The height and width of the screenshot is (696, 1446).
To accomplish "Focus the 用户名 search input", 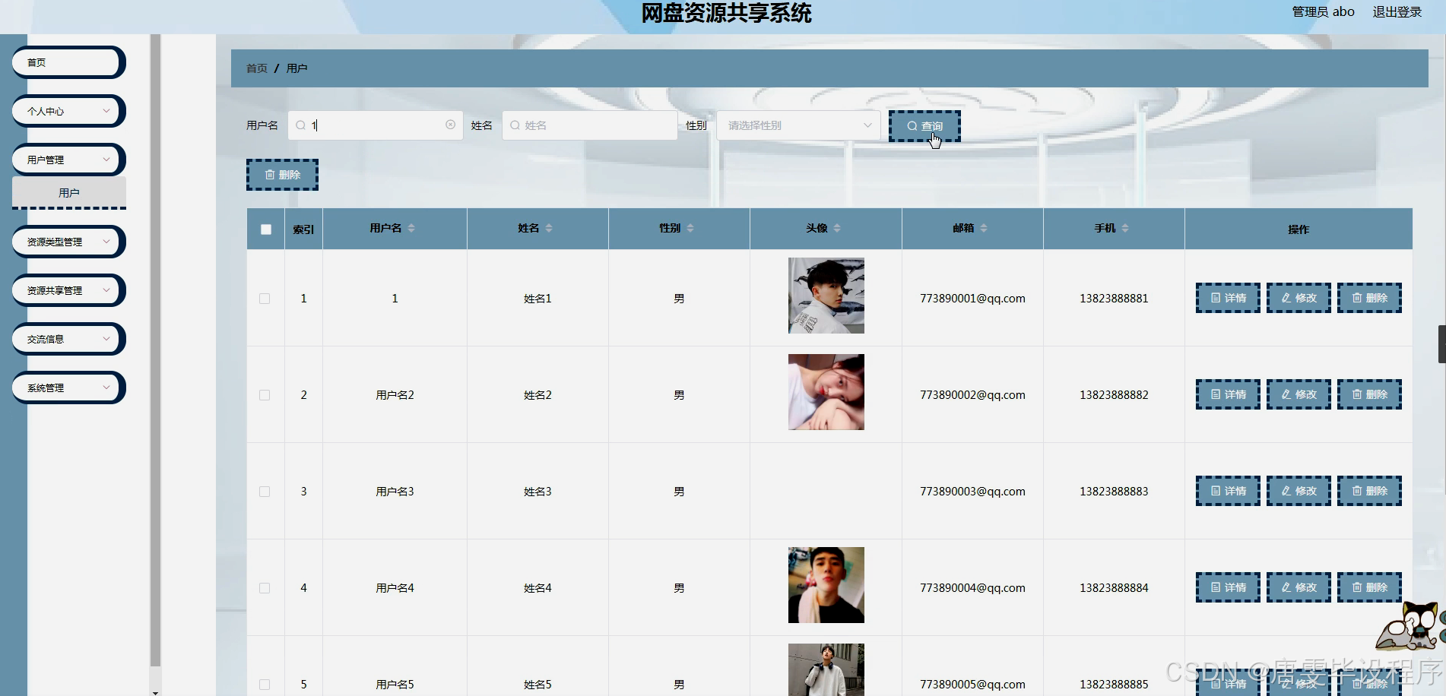I will pos(376,125).
